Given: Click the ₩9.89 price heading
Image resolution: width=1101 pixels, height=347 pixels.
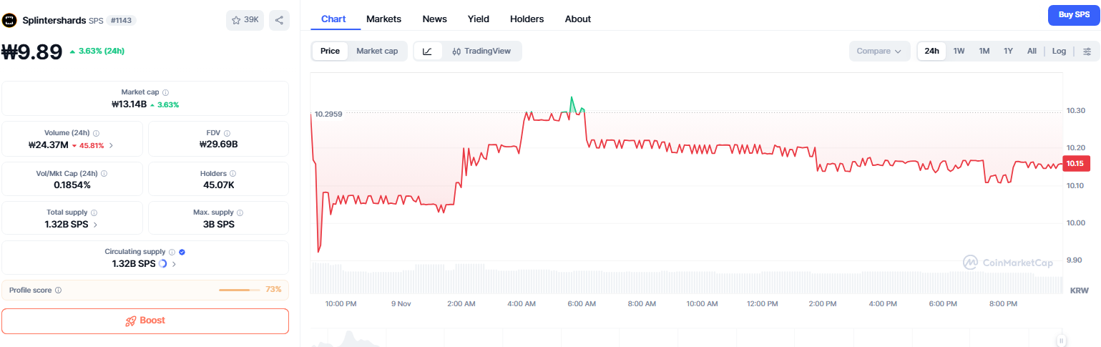Looking at the screenshot, I should click(x=32, y=52).
